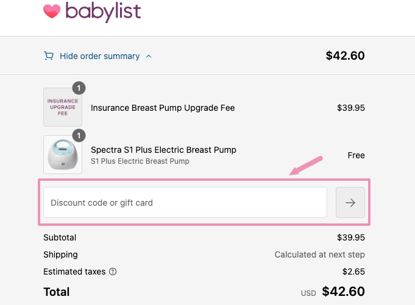
Task: Click the $39.95 upgrade fee price
Action: point(350,108)
